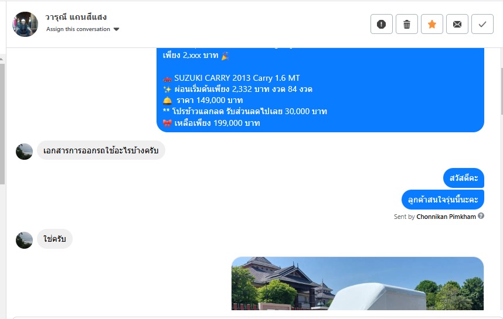
Task: Click the SUZUKI CARRY promo message bubble
Action: pyautogui.click(x=320, y=90)
